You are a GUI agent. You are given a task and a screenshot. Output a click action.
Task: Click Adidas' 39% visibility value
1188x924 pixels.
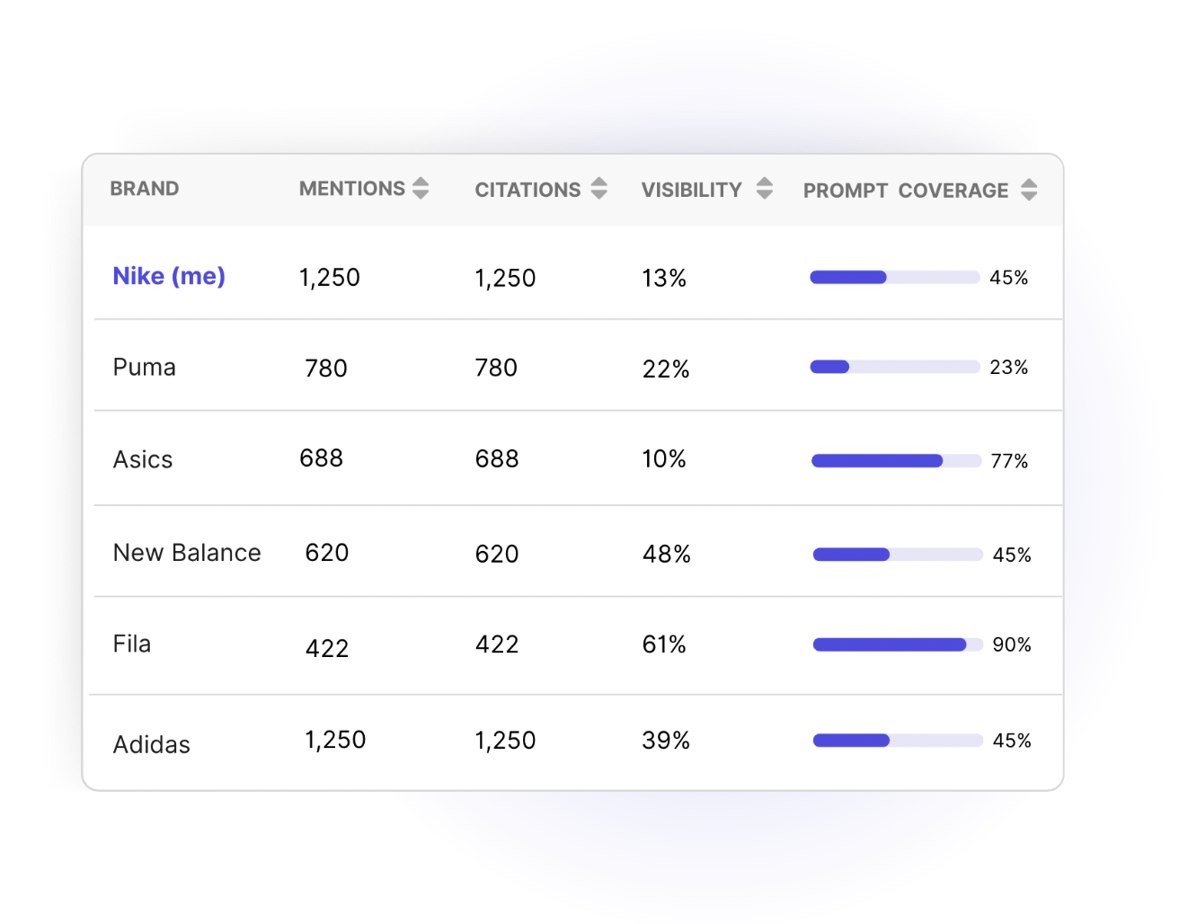(x=666, y=741)
